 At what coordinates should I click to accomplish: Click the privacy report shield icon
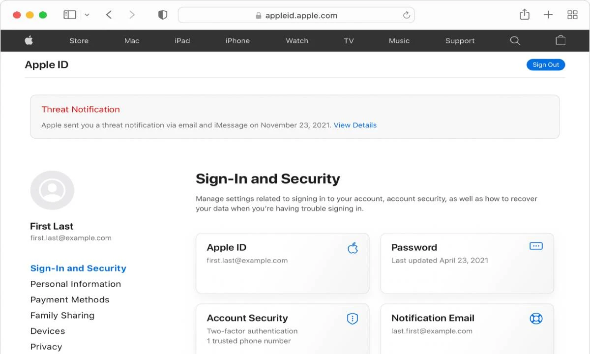[x=163, y=15]
